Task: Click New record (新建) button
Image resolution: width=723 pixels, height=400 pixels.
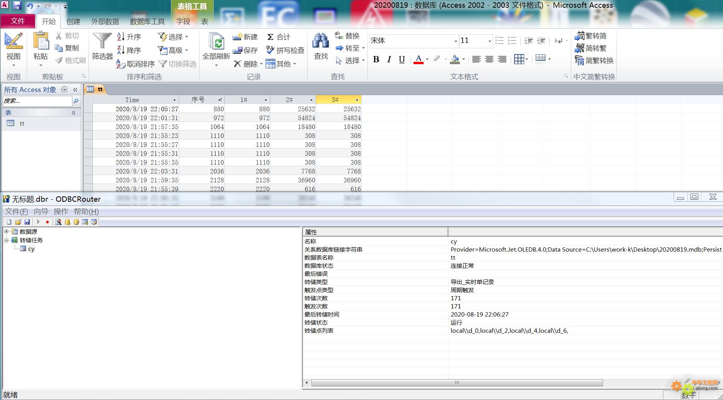Action: point(245,37)
